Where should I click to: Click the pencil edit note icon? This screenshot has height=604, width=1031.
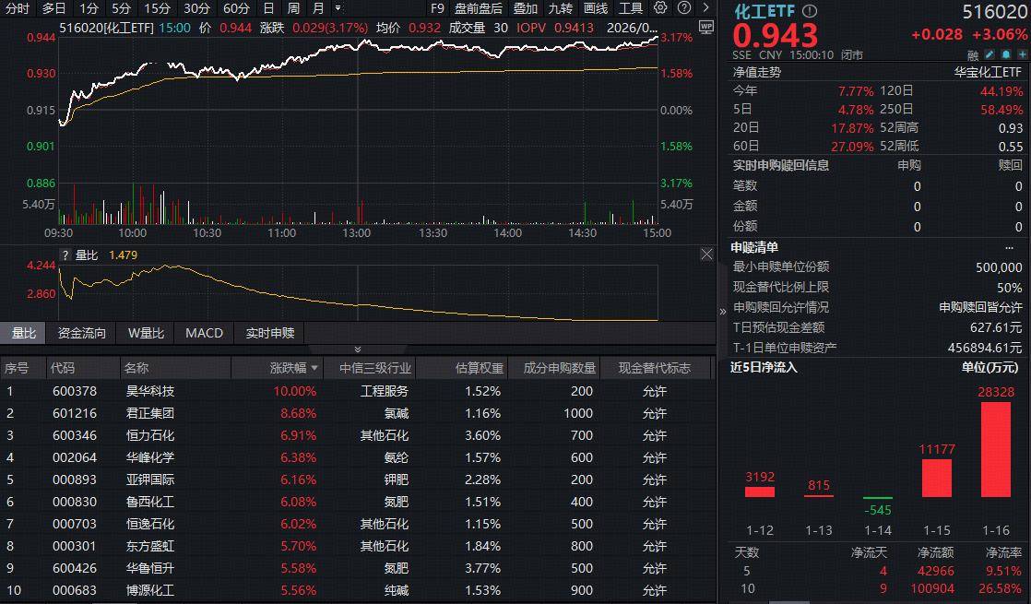click(x=990, y=54)
